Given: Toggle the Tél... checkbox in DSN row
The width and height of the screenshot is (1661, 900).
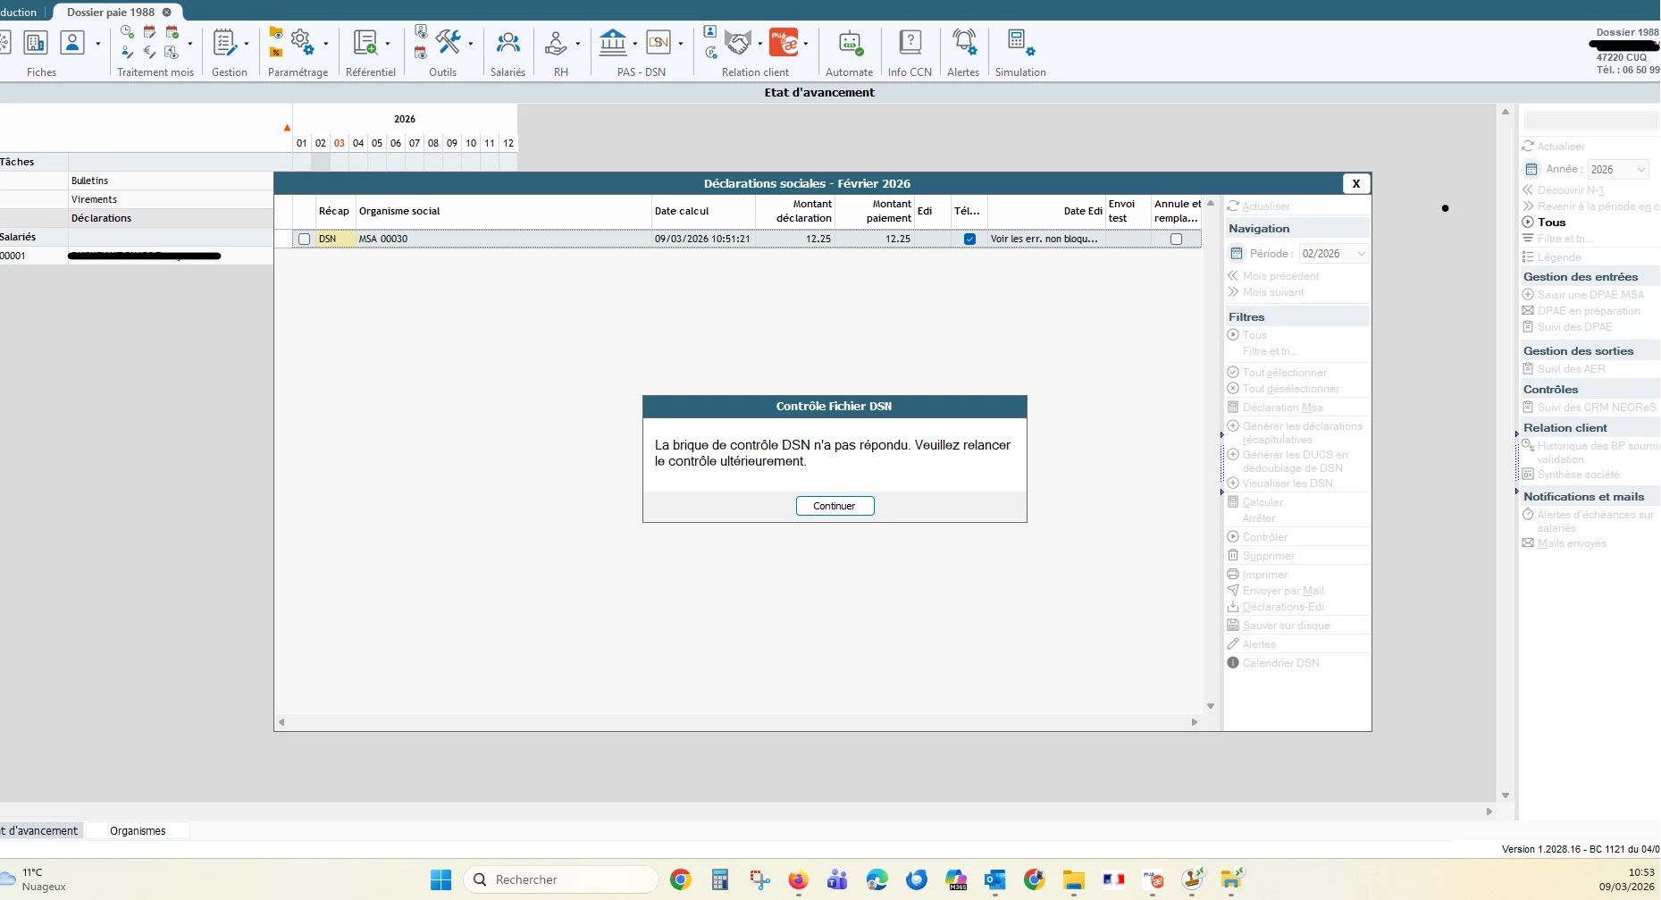Looking at the screenshot, I should [969, 240].
